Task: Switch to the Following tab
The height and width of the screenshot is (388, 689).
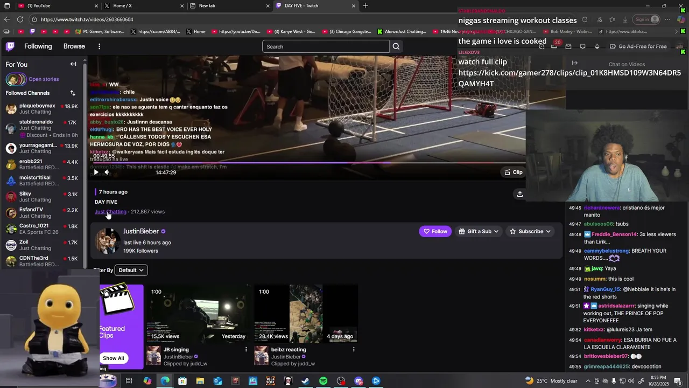Action: pyautogui.click(x=38, y=46)
